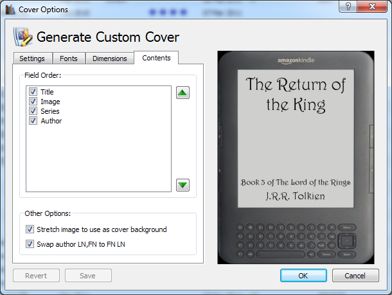This screenshot has height=295, width=392.
Task: Select the Contents tab
Action: click(156, 58)
